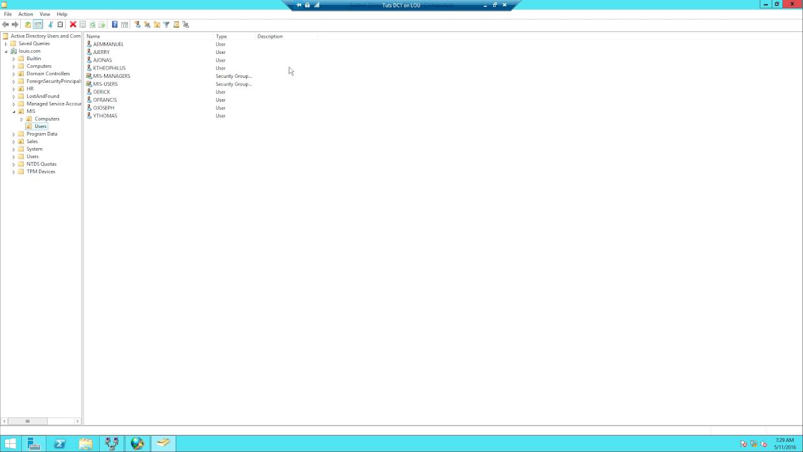803x452 pixels.
Task: Expand the Domain Controllers arrow
Action: (x=14, y=74)
